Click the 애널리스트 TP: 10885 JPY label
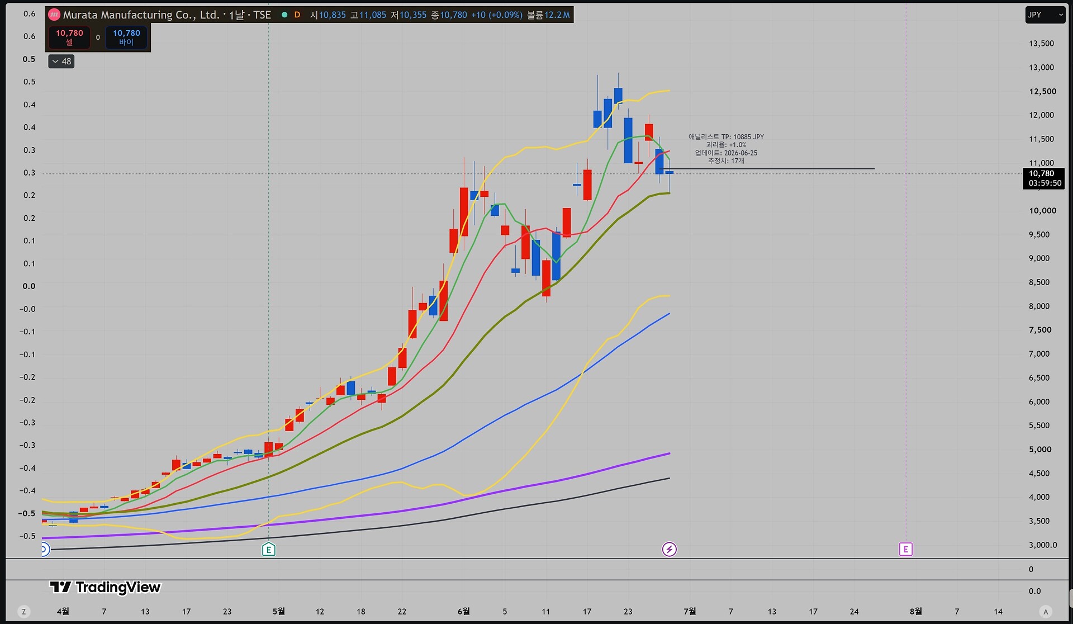Viewport: 1073px width, 624px height. click(x=726, y=137)
